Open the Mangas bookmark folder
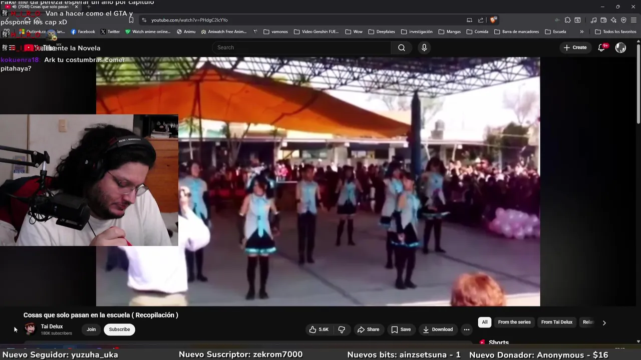Viewport: 641px width, 360px height. coord(449,31)
